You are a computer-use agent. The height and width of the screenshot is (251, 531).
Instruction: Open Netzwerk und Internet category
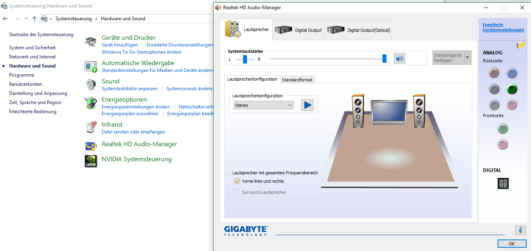[32, 57]
